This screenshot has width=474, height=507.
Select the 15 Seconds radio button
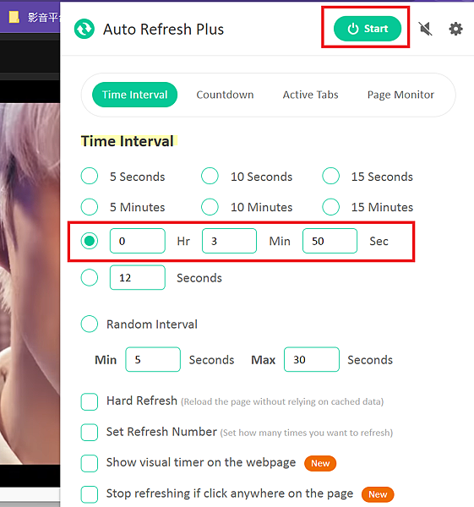pyautogui.click(x=330, y=176)
